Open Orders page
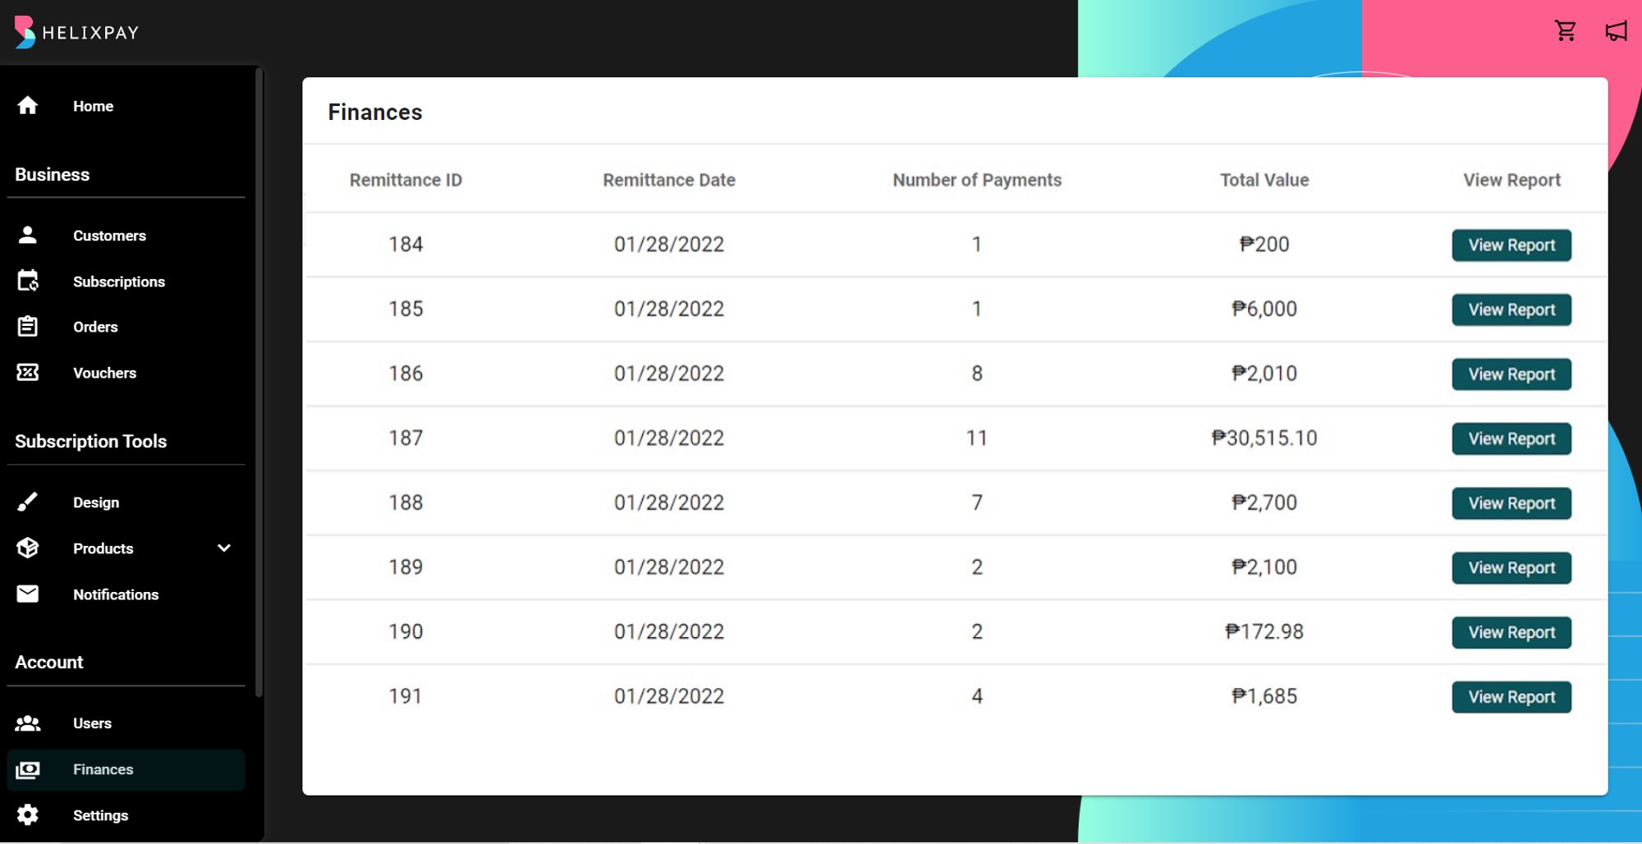Viewport: 1642px width, 844px height. tap(95, 327)
